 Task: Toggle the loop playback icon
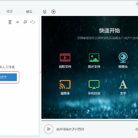[33, 22]
